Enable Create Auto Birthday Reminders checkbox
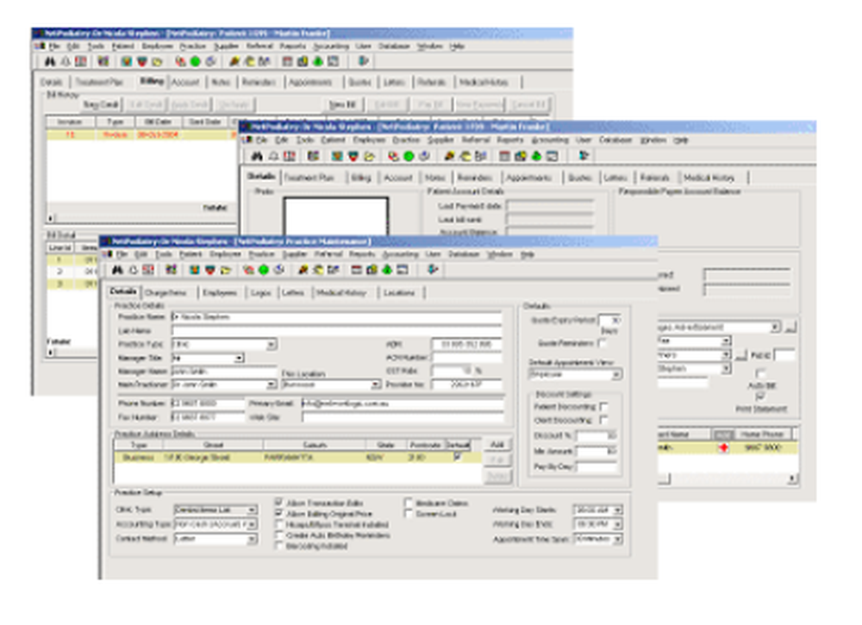The image size is (862, 625). 279,534
